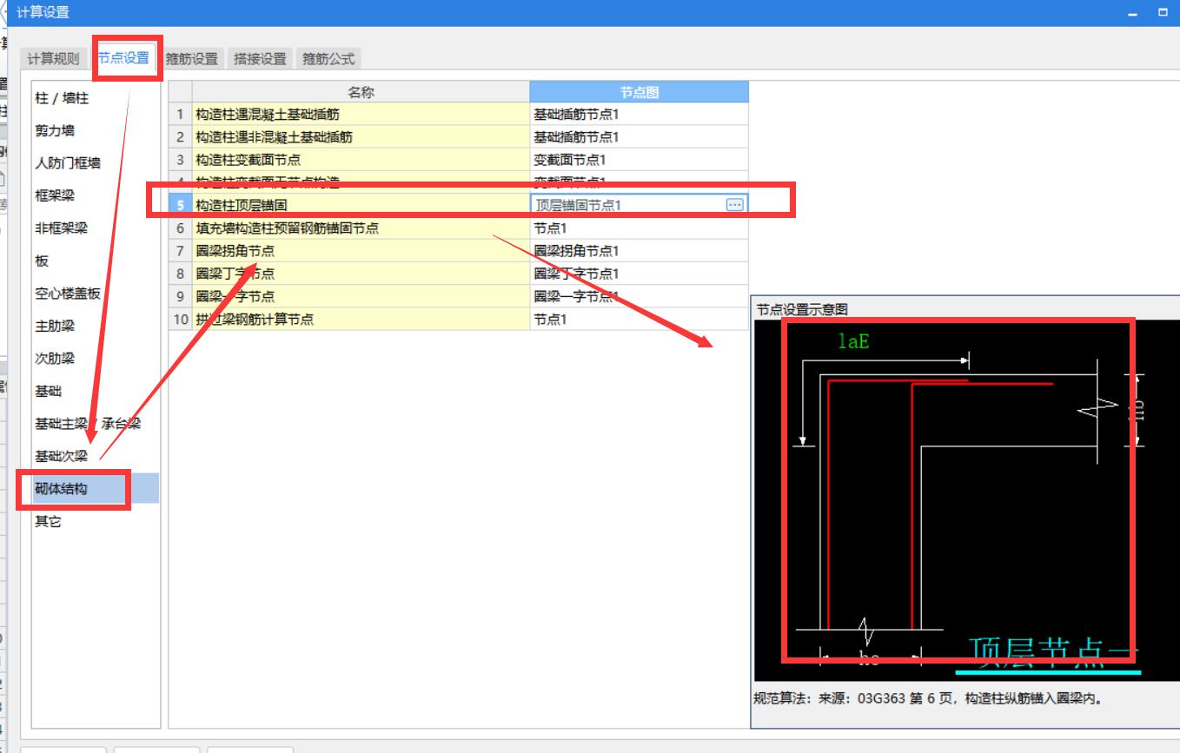Open the 计算规则 tab
The width and height of the screenshot is (1180, 753).
(x=53, y=59)
